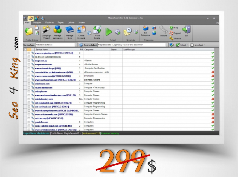The image size is (238, 177).
Task: Click ezine-articles-planet.com service name
Action: [53, 126]
